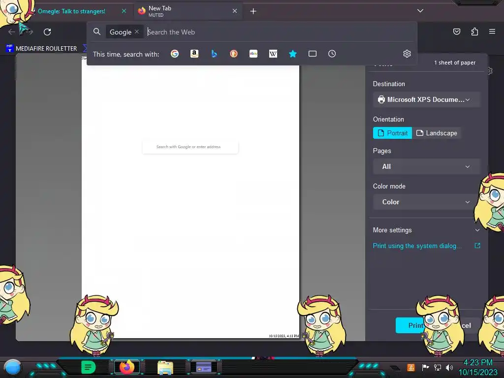The height and width of the screenshot is (378, 504).
Task: Click magnifier icon in address bar
Action: [97, 31]
